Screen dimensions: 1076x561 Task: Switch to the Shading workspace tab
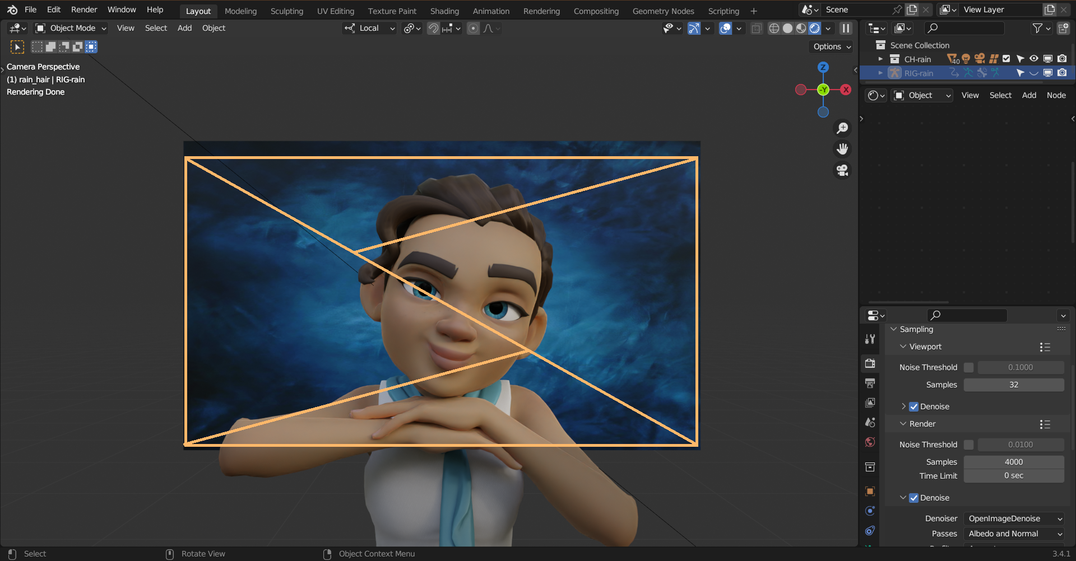(x=444, y=11)
